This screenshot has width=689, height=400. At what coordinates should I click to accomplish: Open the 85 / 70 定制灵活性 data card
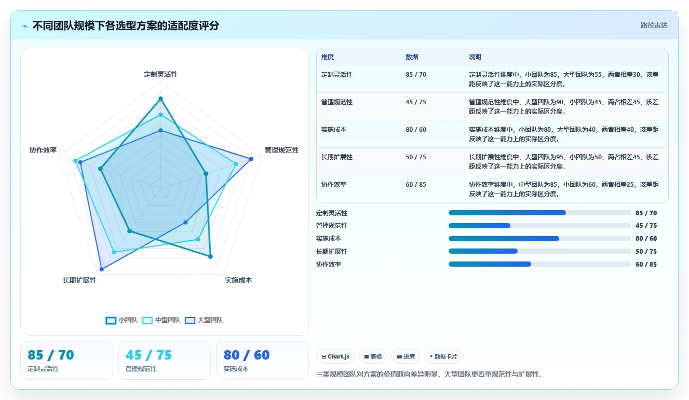(x=66, y=360)
